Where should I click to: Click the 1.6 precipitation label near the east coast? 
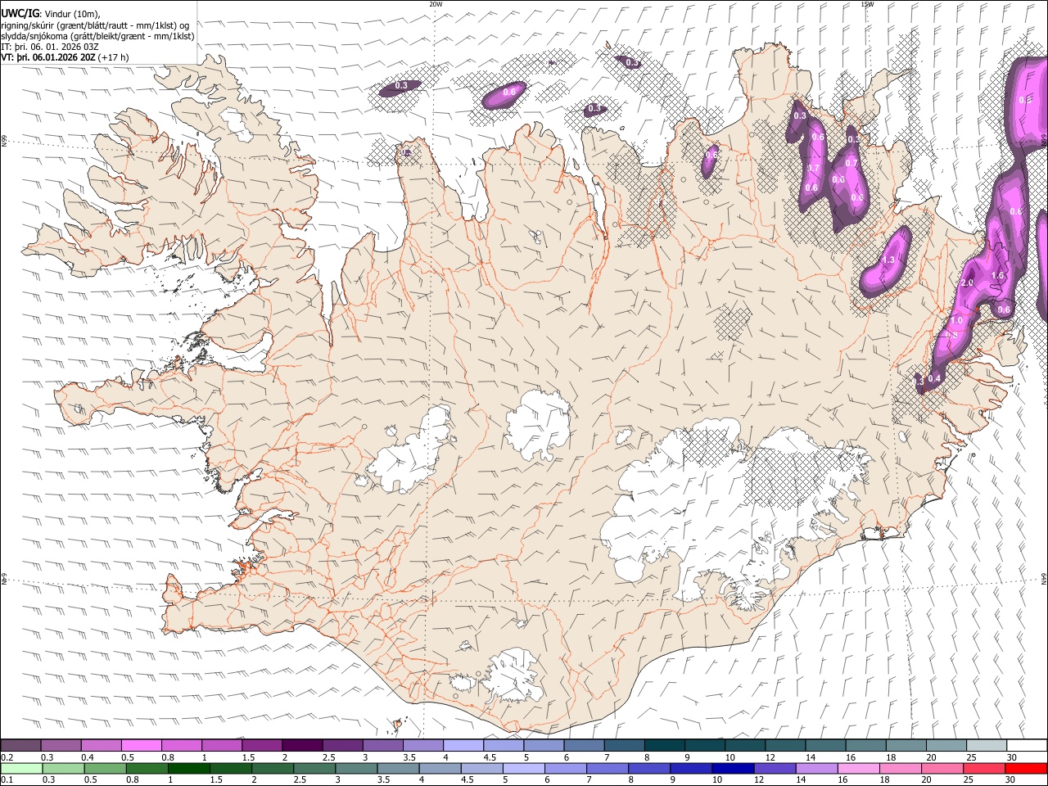[997, 276]
